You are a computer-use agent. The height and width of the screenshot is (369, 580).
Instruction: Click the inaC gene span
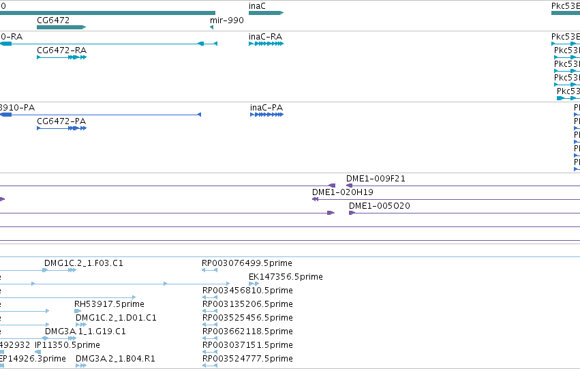[x=266, y=13]
